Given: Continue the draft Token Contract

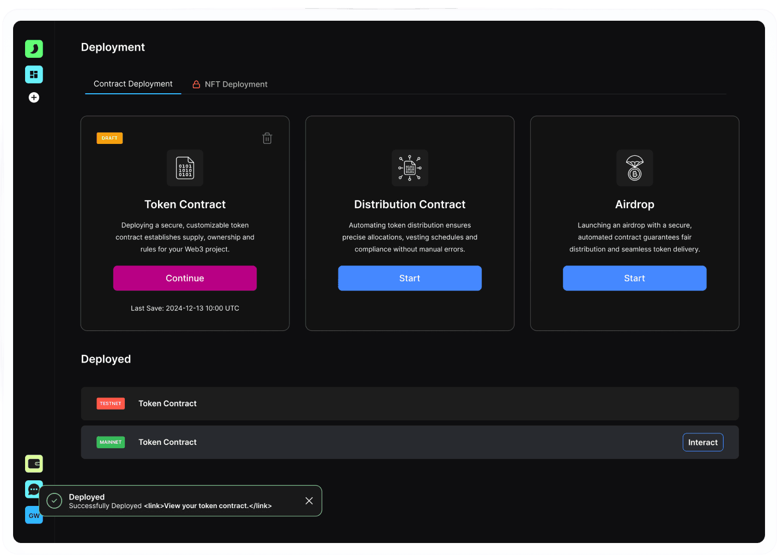Looking at the screenshot, I should [x=185, y=278].
